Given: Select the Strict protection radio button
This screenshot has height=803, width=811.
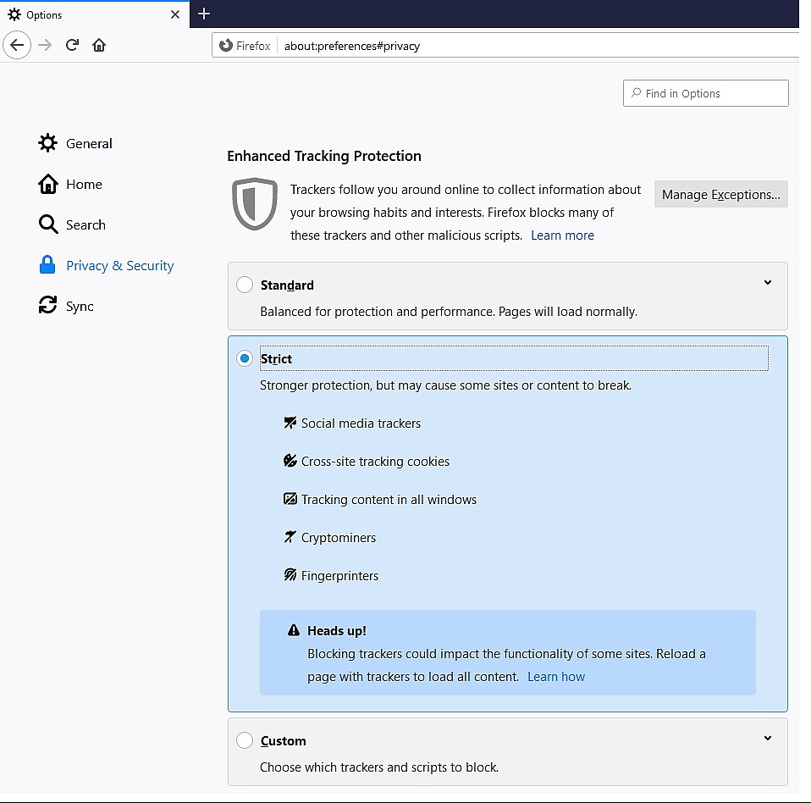Looking at the screenshot, I should point(244,358).
